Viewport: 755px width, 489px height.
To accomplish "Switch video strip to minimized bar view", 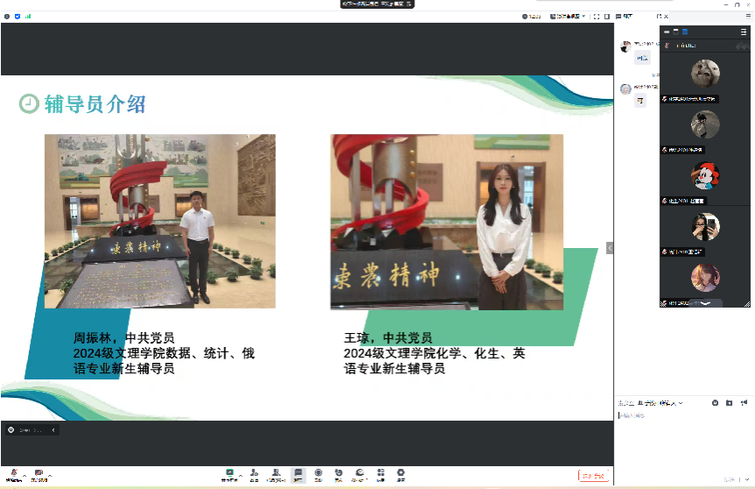I will [667, 32].
